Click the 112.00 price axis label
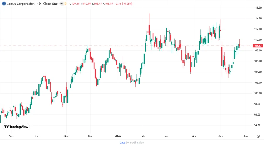Screen dimensions: 264x146 click(x=258, y=29)
